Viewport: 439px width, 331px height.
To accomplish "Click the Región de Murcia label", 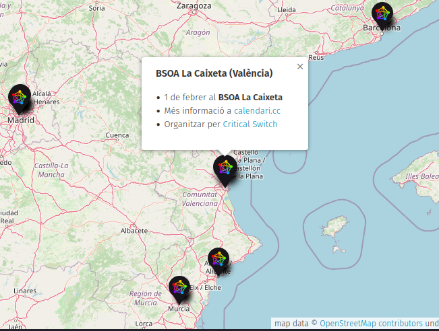I will click(145, 298).
